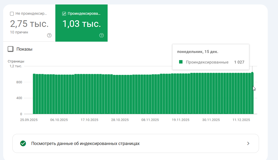Viewport: 278px width, 160px height.
Task: Click the '28.10.2025' axis date
Action: point(120,120)
